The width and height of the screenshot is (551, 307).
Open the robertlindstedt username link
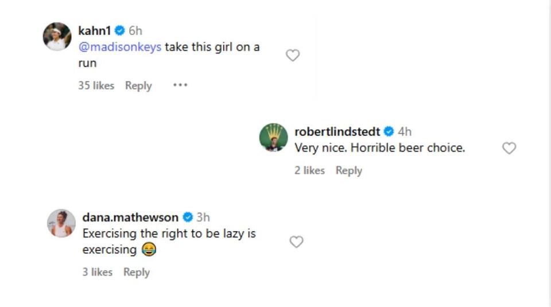pos(337,131)
